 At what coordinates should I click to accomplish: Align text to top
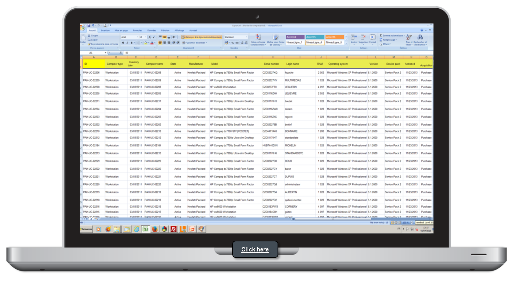point(160,37)
